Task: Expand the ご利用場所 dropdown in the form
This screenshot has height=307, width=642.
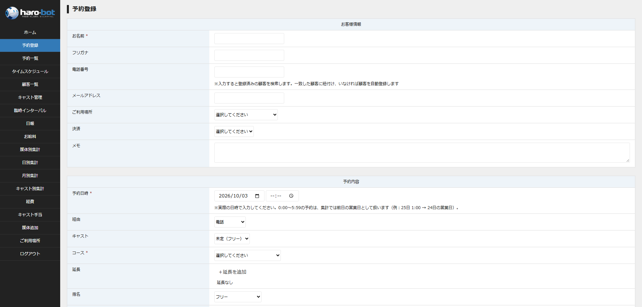Action: pyautogui.click(x=246, y=115)
